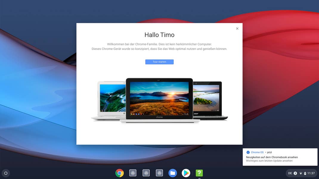Open the Files app on the shelf

coord(173,173)
